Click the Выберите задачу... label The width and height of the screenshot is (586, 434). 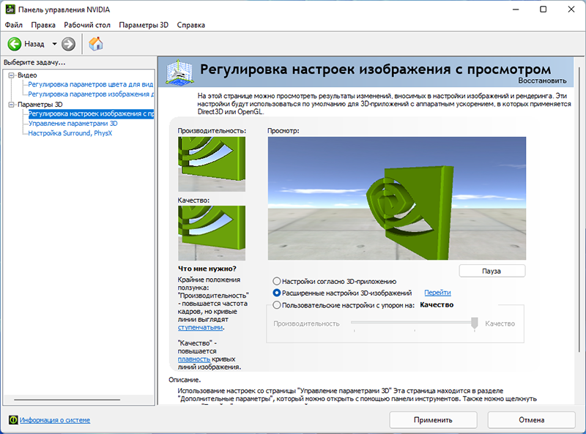click(34, 62)
